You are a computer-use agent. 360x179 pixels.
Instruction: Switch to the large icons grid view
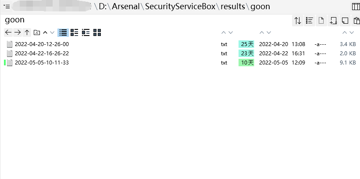(97, 32)
